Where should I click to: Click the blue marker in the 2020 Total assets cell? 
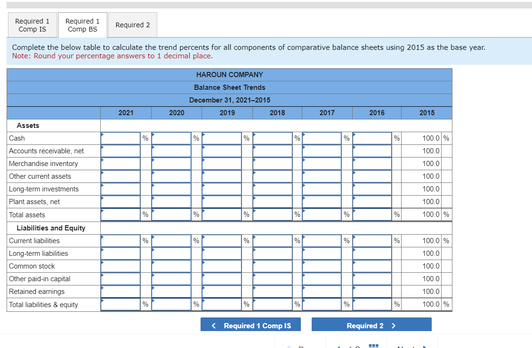pos(153,212)
